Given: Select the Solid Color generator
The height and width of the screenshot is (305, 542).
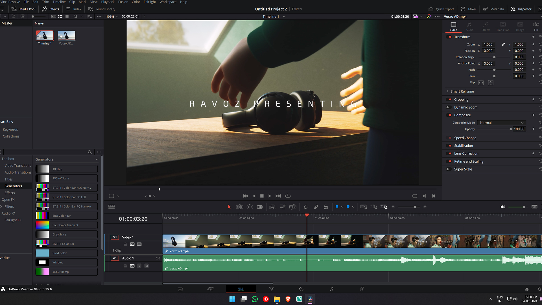Looking at the screenshot, I should [x=67, y=253].
